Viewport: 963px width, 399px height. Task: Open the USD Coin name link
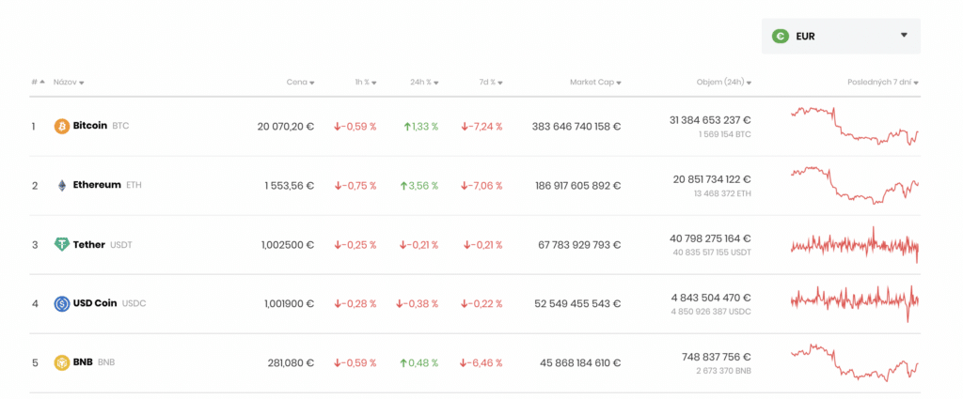point(95,303)
